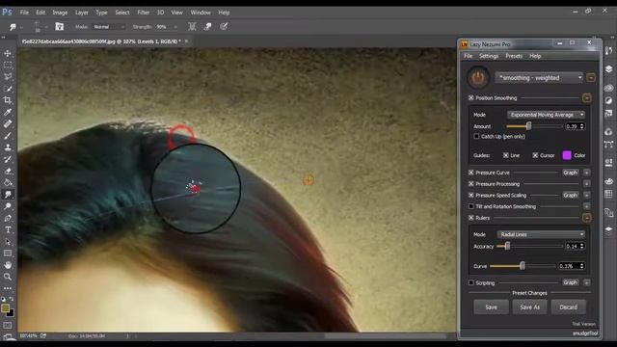The height and width of the screenshot is (347, 617).
Task: Open the Pressure Curve Graph button
Action: [570, 173]
